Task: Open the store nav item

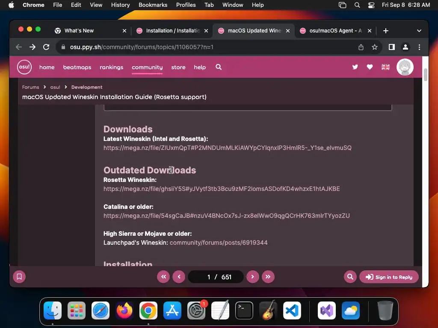Action: click(x=178, y=67)
